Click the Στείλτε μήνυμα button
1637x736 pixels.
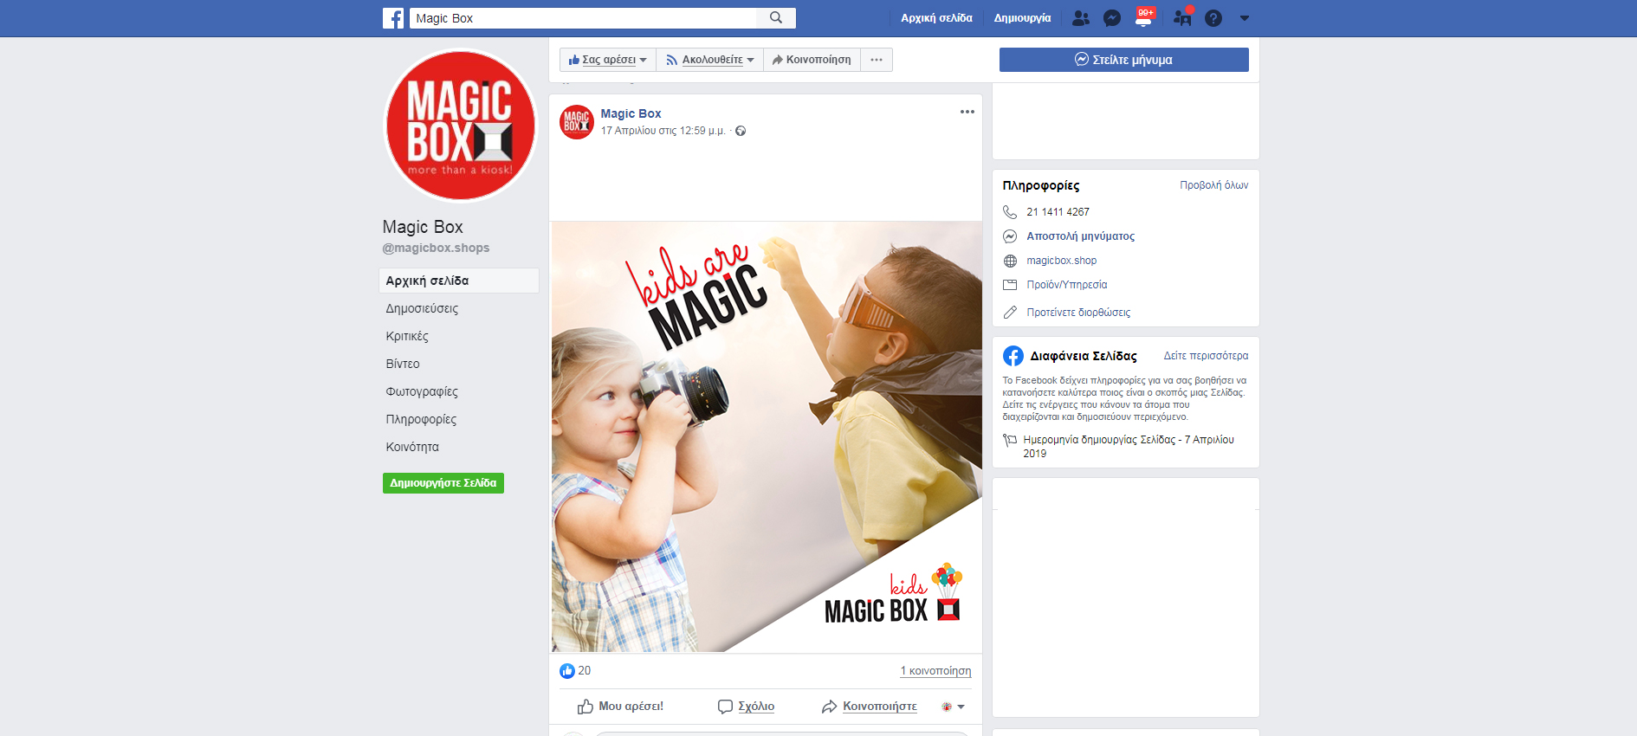(x=1123, y=60)
